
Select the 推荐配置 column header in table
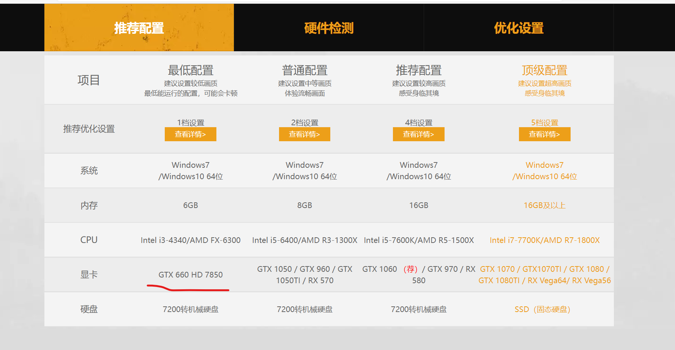419,70
